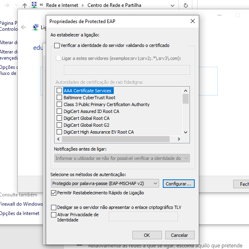The height and width of the screenshot is (249, 249).
Task: Click the identity privacy text field
Action: point(143,216)
